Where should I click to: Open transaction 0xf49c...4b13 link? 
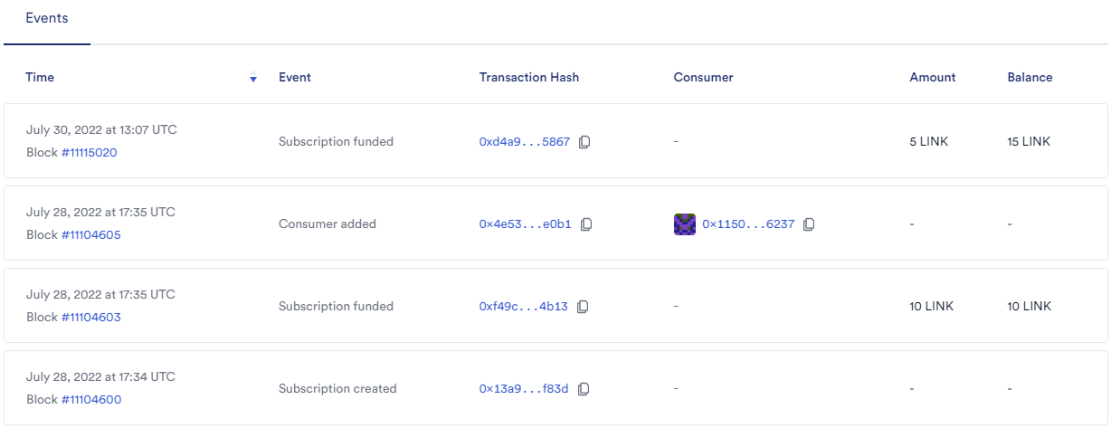click(524, 307)
